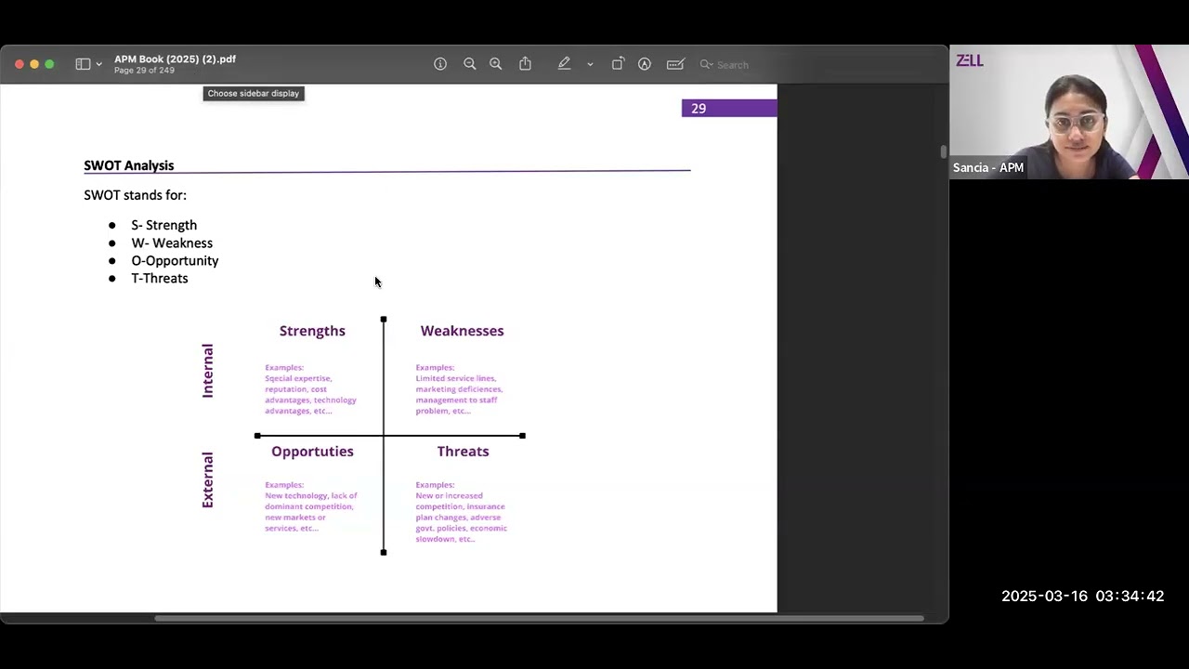Image resolution: width=1189 pixels, height=669 pixels.
Task: Zoom in the PDF page
Action: click(496, 64)
